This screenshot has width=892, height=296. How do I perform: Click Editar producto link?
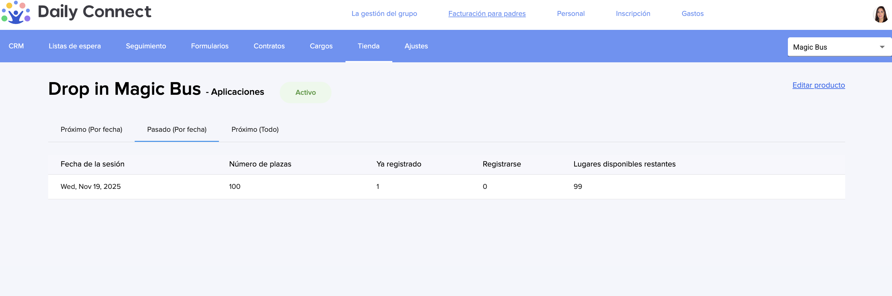[818, 85]
